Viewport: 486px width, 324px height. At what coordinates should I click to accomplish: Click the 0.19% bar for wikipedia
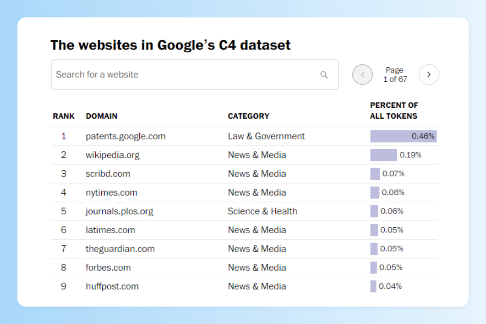click(x=384, y=155)
